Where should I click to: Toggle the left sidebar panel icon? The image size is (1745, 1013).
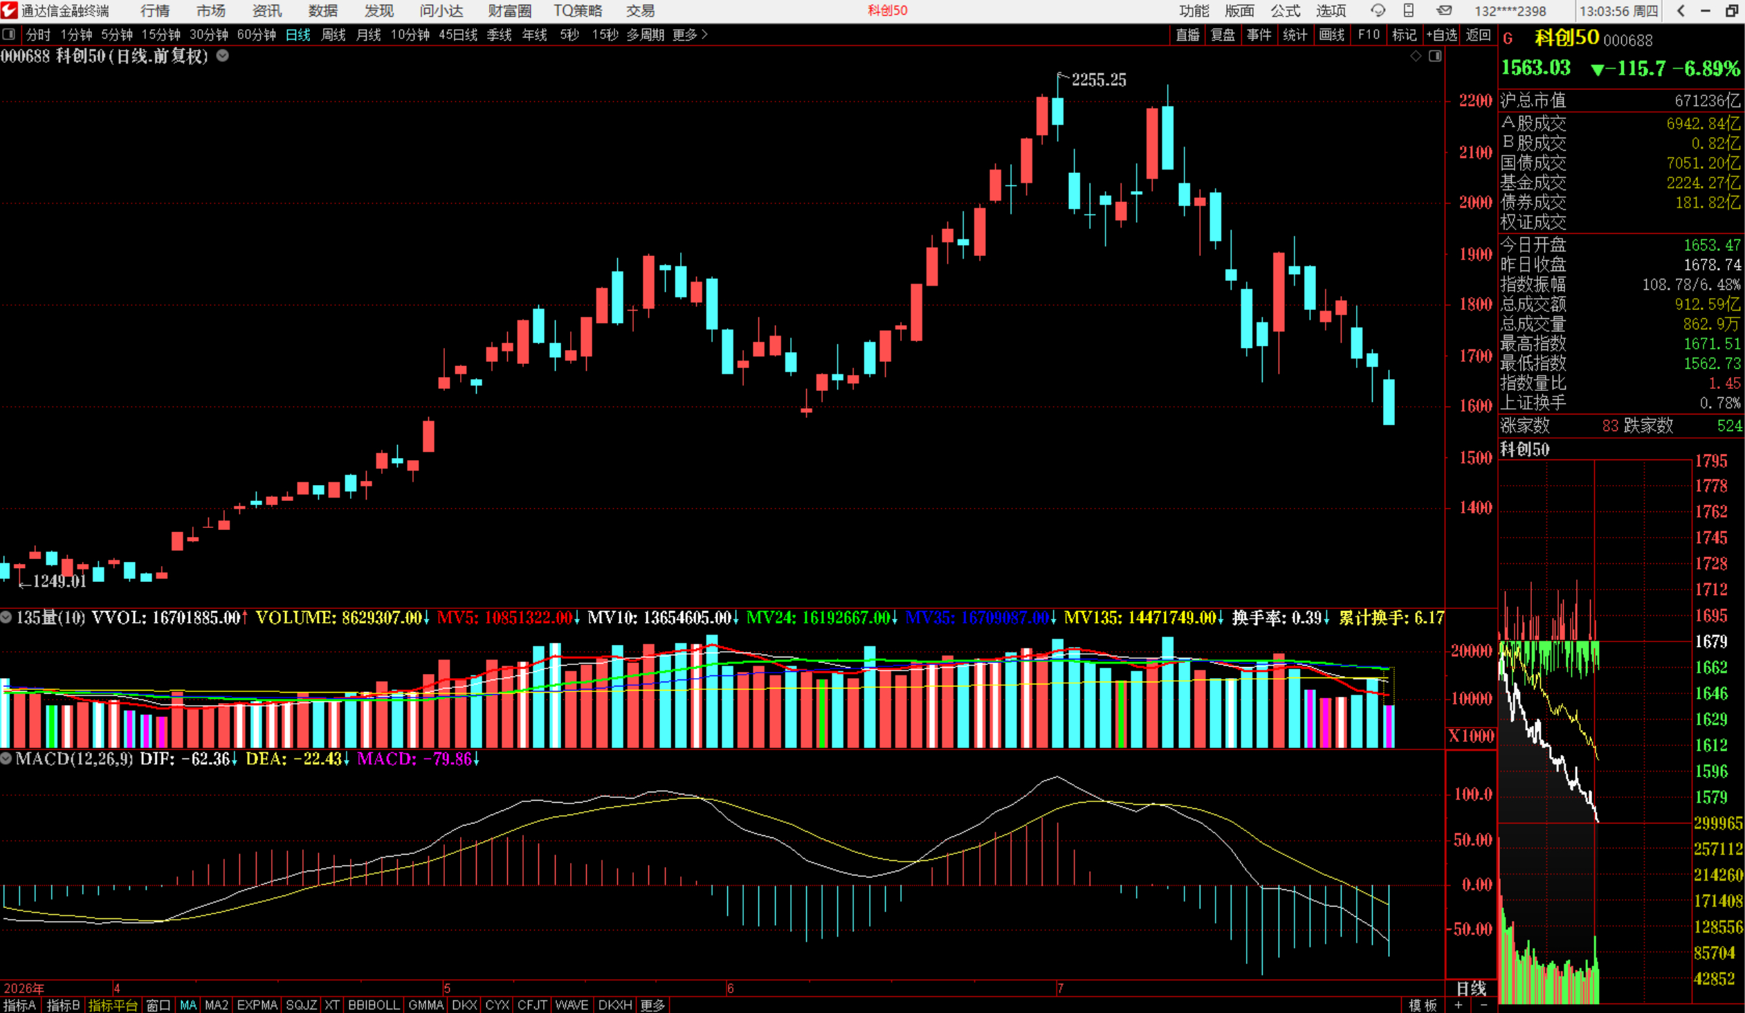tap(8, 34)
